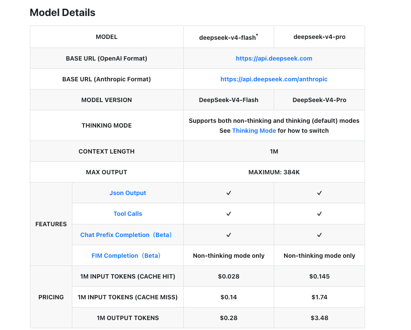Click the FEATURES group label

pyautogui.click(x=51, y=224)
